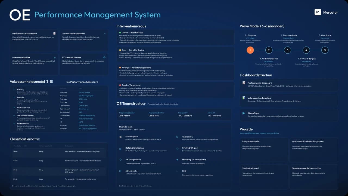Click the EBITDA-marge KPI entry
The image size is (348, 196).
(84, 93)
